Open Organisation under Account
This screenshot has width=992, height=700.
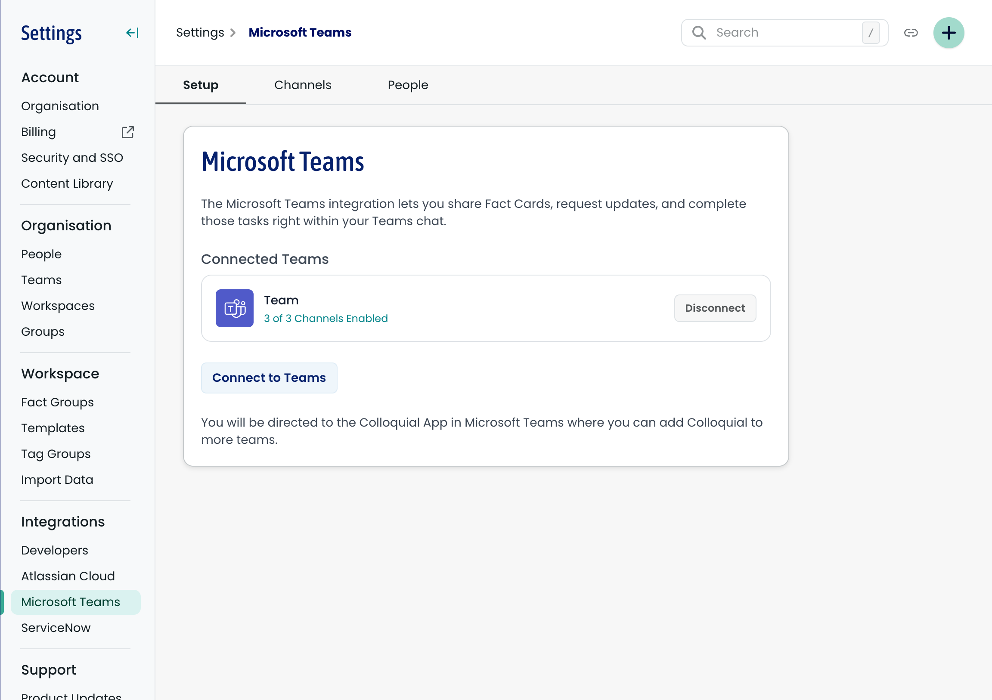point(60,106)
